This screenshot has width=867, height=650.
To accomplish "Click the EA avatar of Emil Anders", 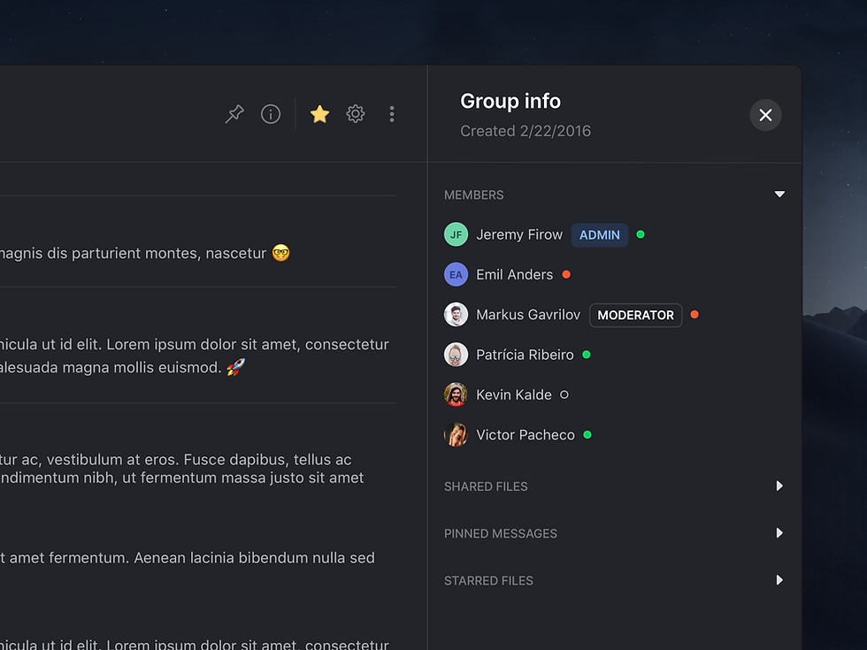I will 457,275.
